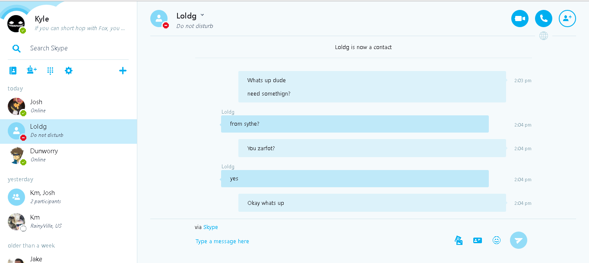This screenshot has height=263, width=589.
Task: Open the contacts list icon
Action: click(x=13, y=71)
